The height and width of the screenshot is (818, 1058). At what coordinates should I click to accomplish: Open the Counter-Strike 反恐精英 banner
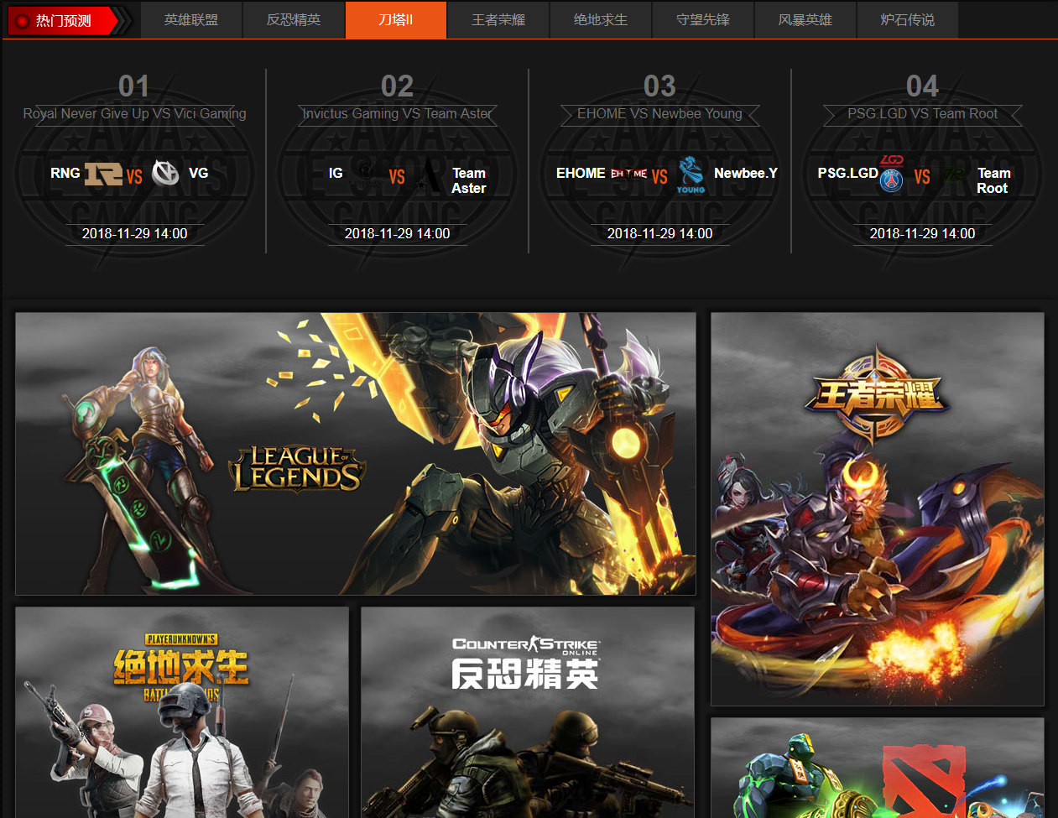tap(527, 711)
